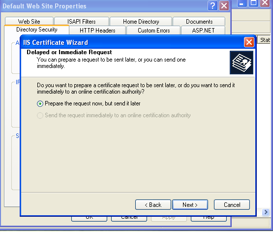
Task: Go to the next wizard step
Action: point(190,204)
